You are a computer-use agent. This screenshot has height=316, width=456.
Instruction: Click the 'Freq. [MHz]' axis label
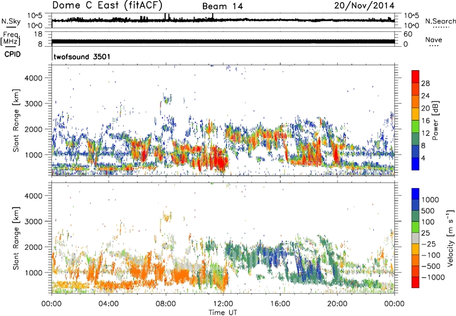[x=10, y=38]
